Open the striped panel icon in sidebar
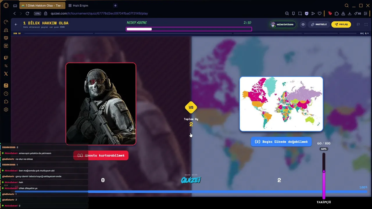Image resolution: width=372 pixels, height=209 pixels. [x=6, y=38]
